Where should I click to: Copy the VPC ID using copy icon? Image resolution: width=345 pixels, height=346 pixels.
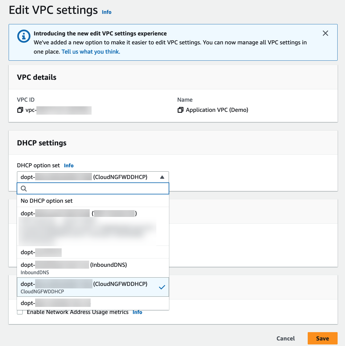[20, 110]
